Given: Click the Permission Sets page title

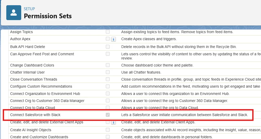Looking at the screenshot, I should pos(48,16).
